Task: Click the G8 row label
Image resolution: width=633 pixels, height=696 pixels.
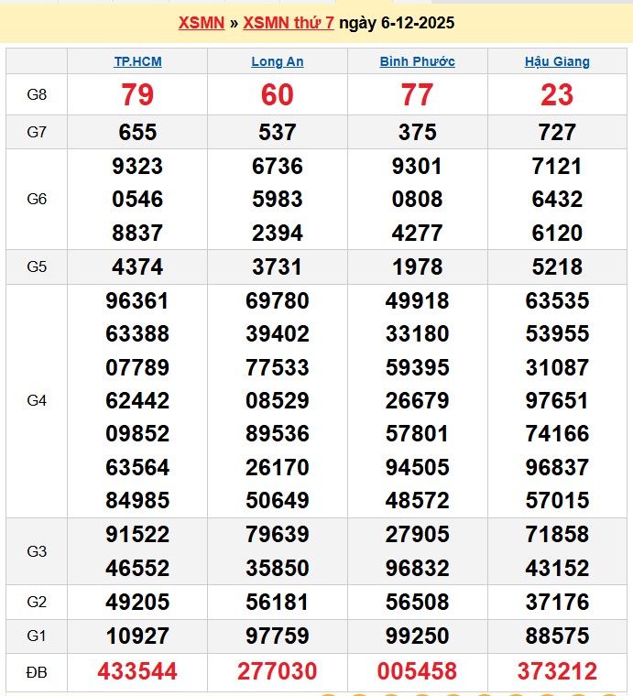Action: (x=37, y=94)
